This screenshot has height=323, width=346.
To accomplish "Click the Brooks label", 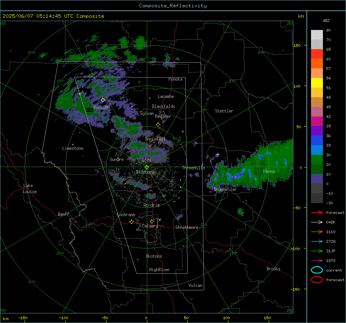I will 273,269.
